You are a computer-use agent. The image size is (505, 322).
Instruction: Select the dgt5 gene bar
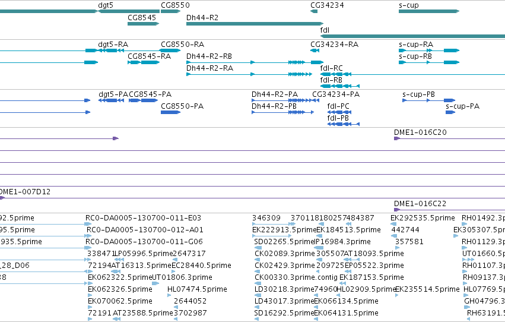129,11
